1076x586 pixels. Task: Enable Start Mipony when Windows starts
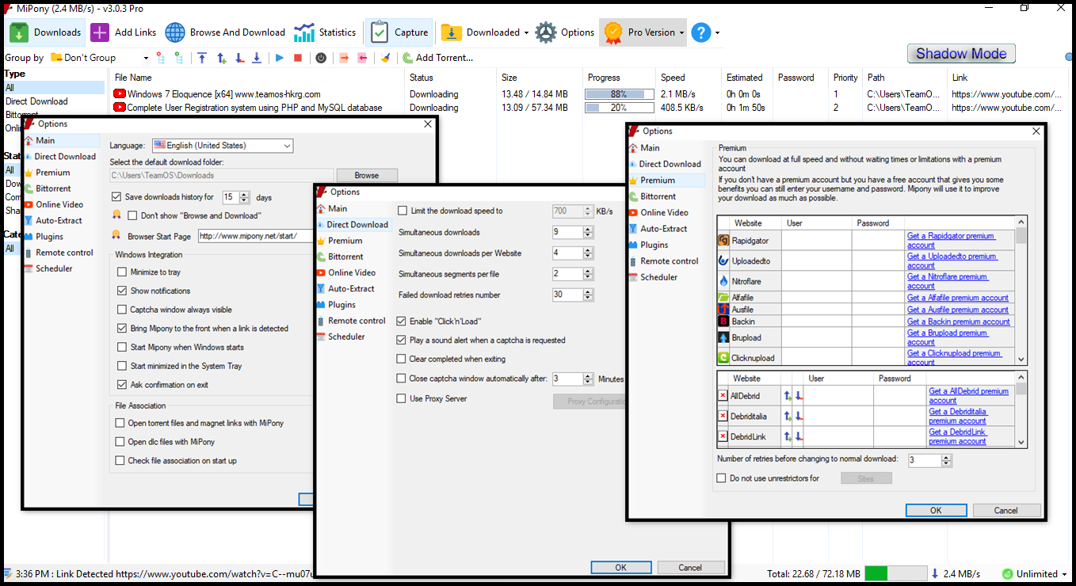click(x=122, y=347)
